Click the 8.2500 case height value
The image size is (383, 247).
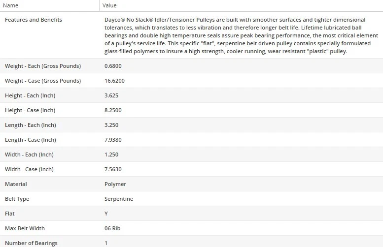pyautogui.click(x=113, y=110)
